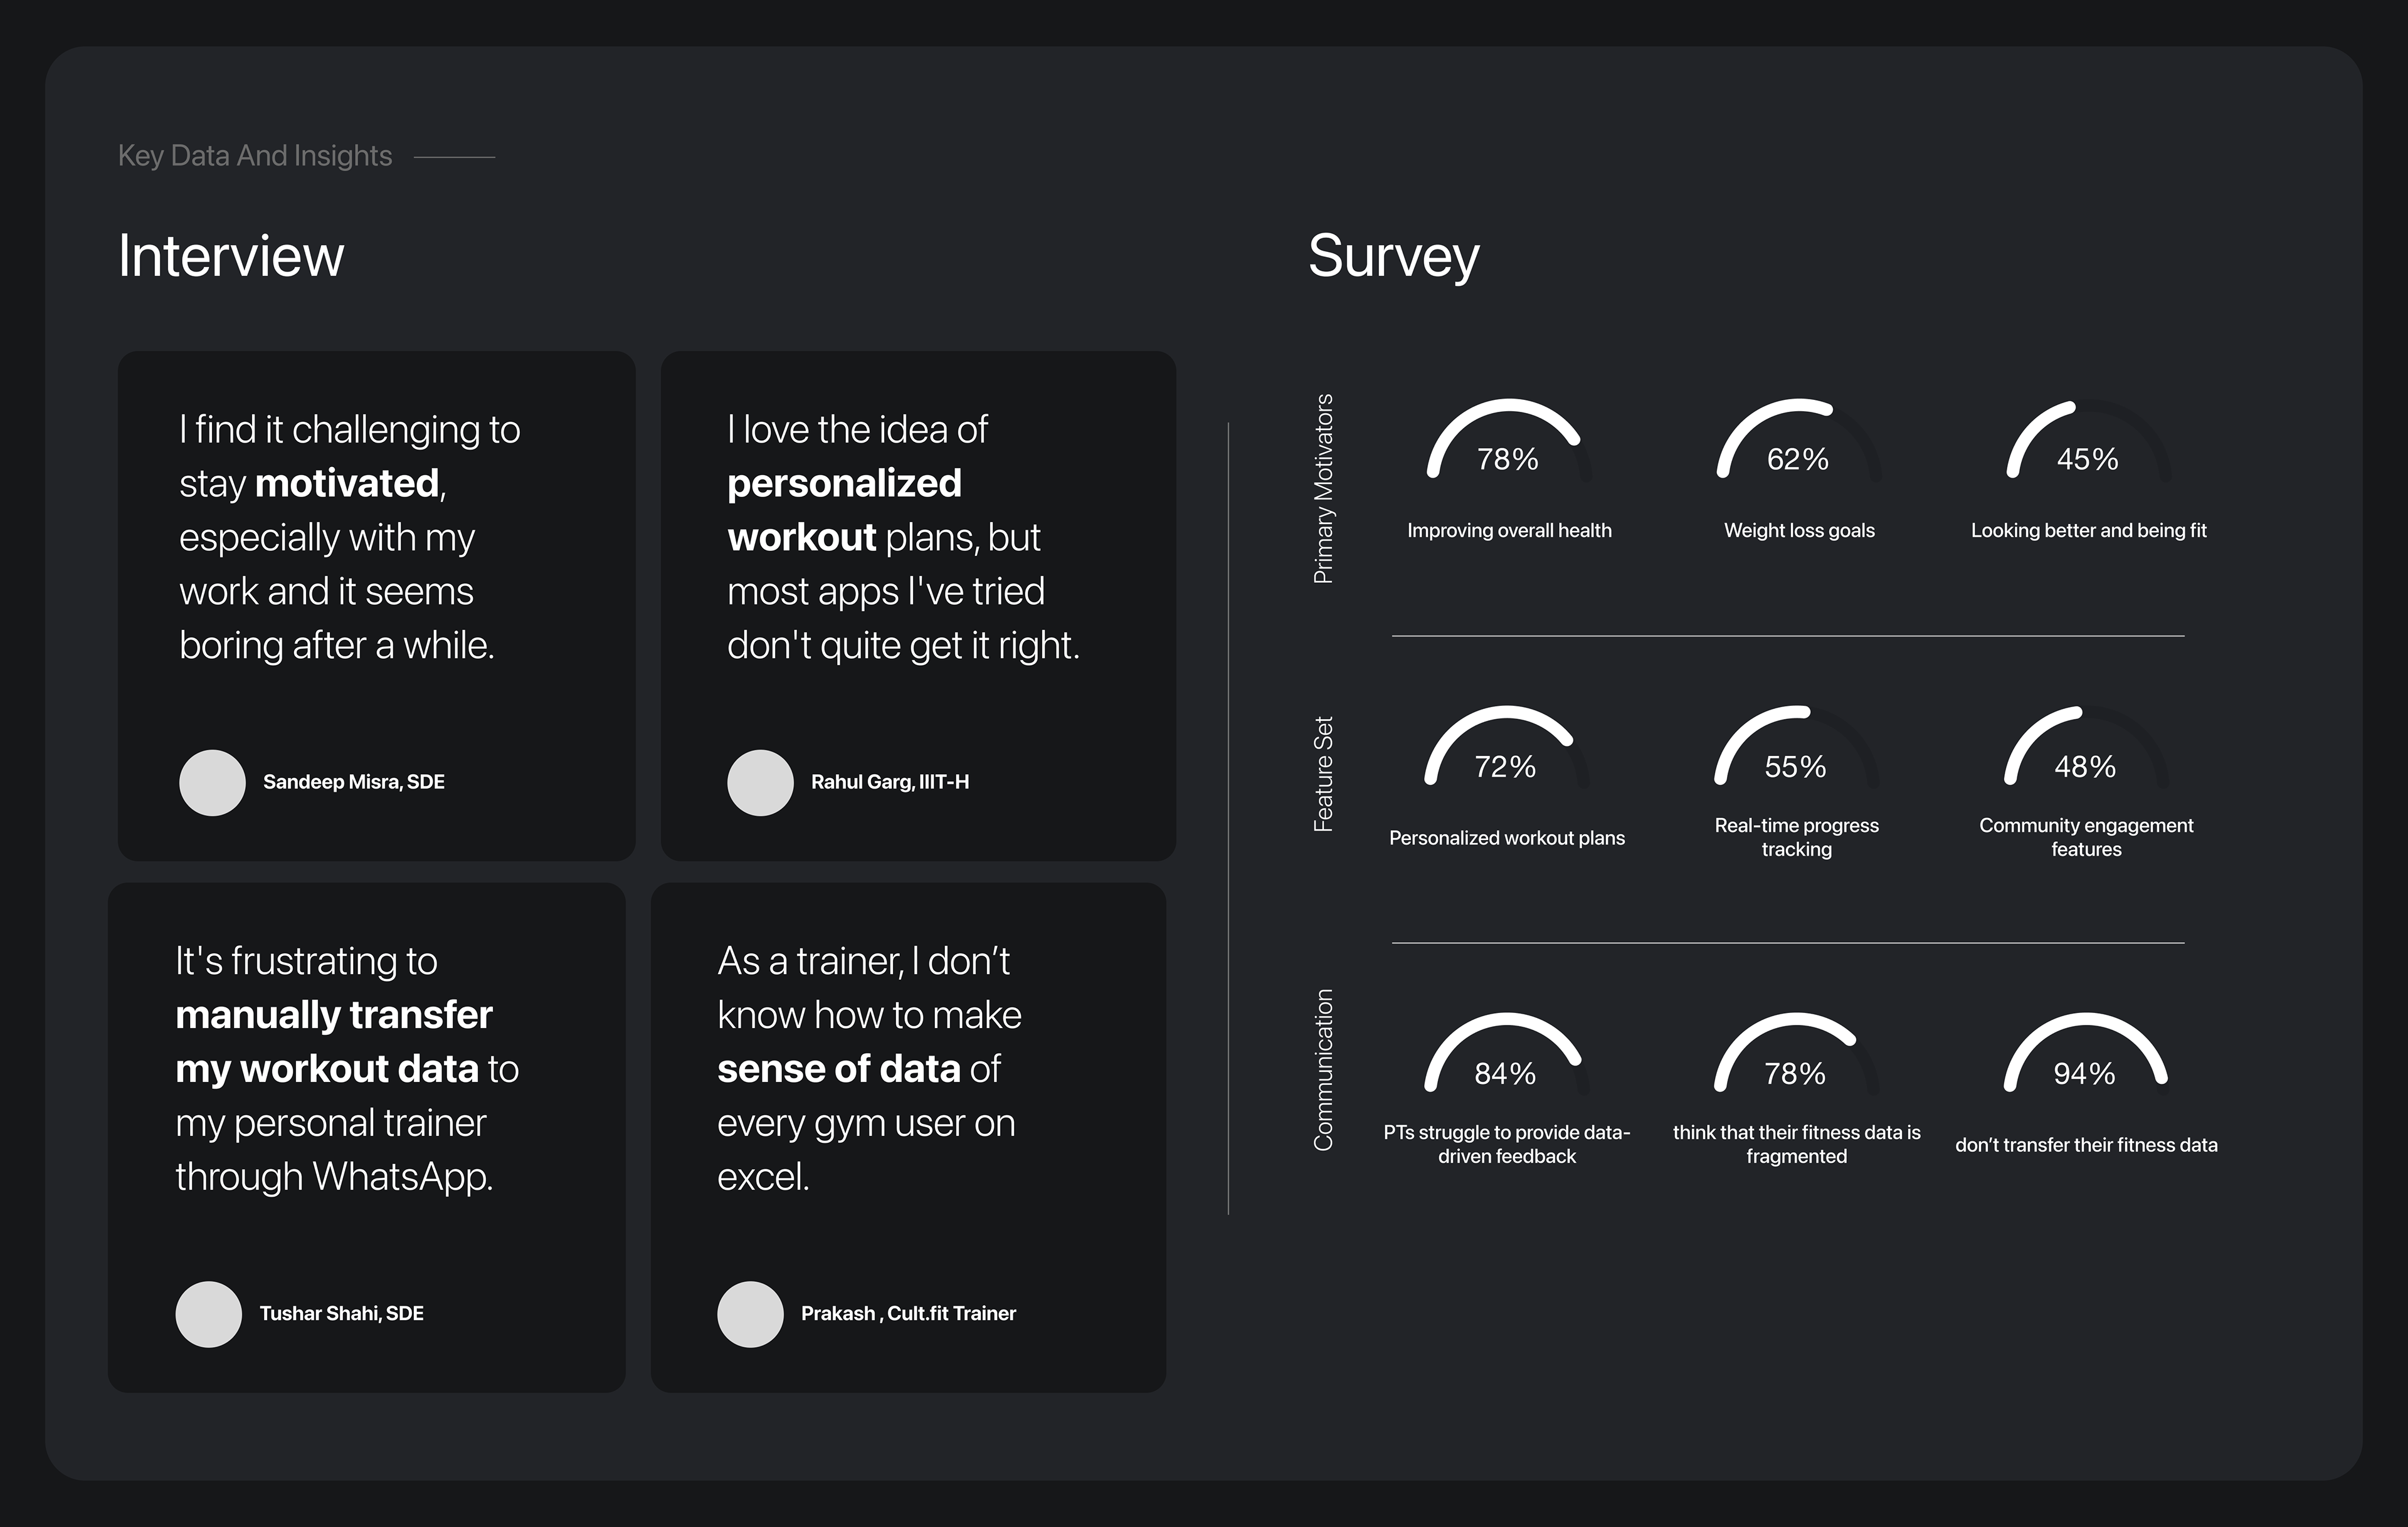
Task: Click Prakash's avatar circle
Action: (x=750, y=1314)
